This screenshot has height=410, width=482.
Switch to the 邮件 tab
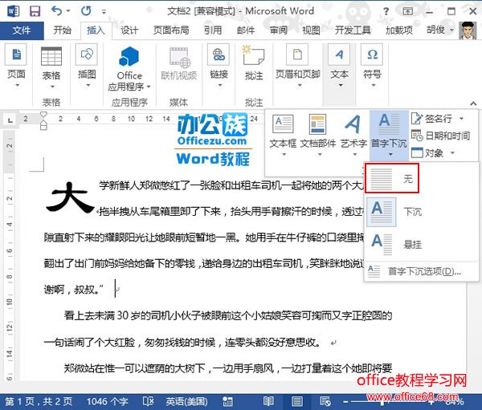(246, 30)
